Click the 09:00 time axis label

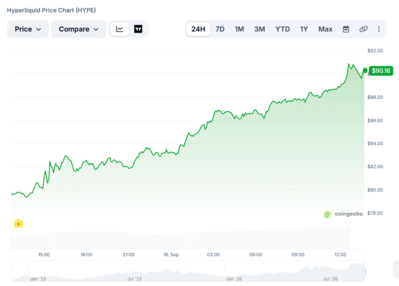(x=298, y=255)
